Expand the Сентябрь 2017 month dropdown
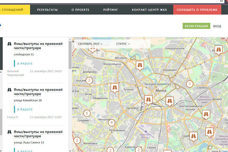This screenshot has height=152, width=228. (90, 44)
